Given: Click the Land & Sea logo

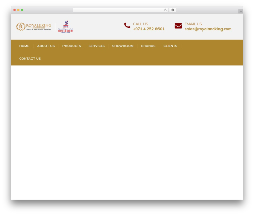Looking at the screenshot, I should pyautogui.click(x=66, y=26).
